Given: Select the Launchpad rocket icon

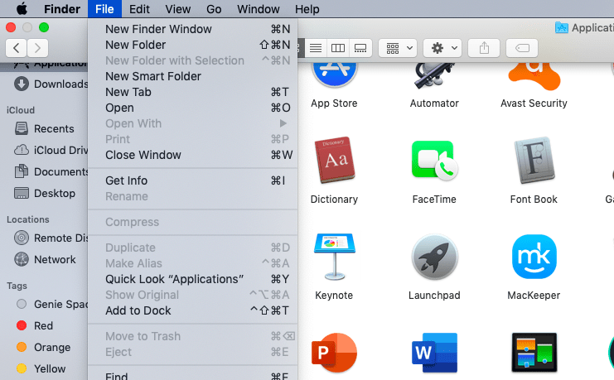Looking at the screenshot, I should (x=434, y=257).
